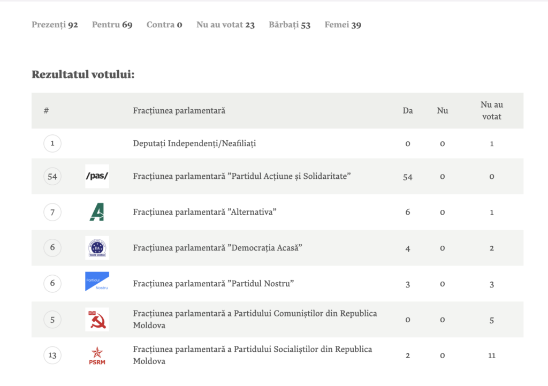This screenshot has height=386, width=548.
Task: Select the Pentru 69 filter
Action: [x=112, y=25]
